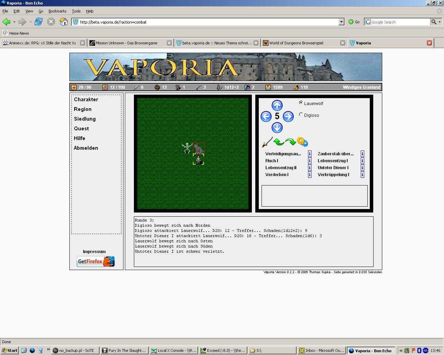This screenshot has height=355, width=444.
Task: Click the gold and blue gears icon
Action: (x=302, y=142)
